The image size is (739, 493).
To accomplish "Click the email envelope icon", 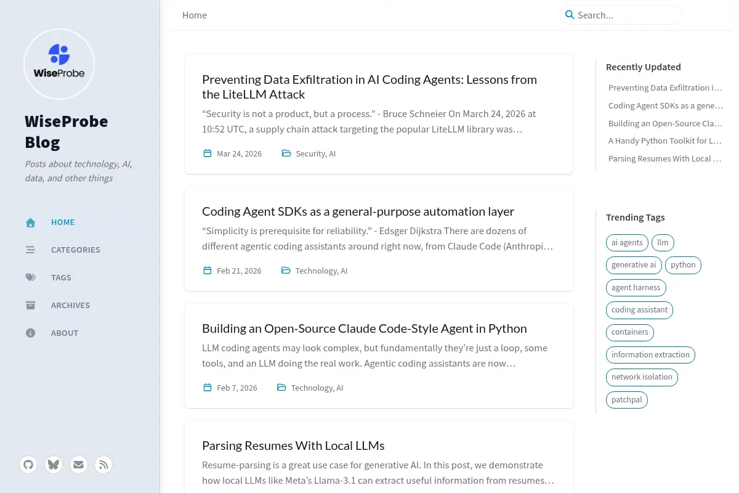I will coord(78,464).
